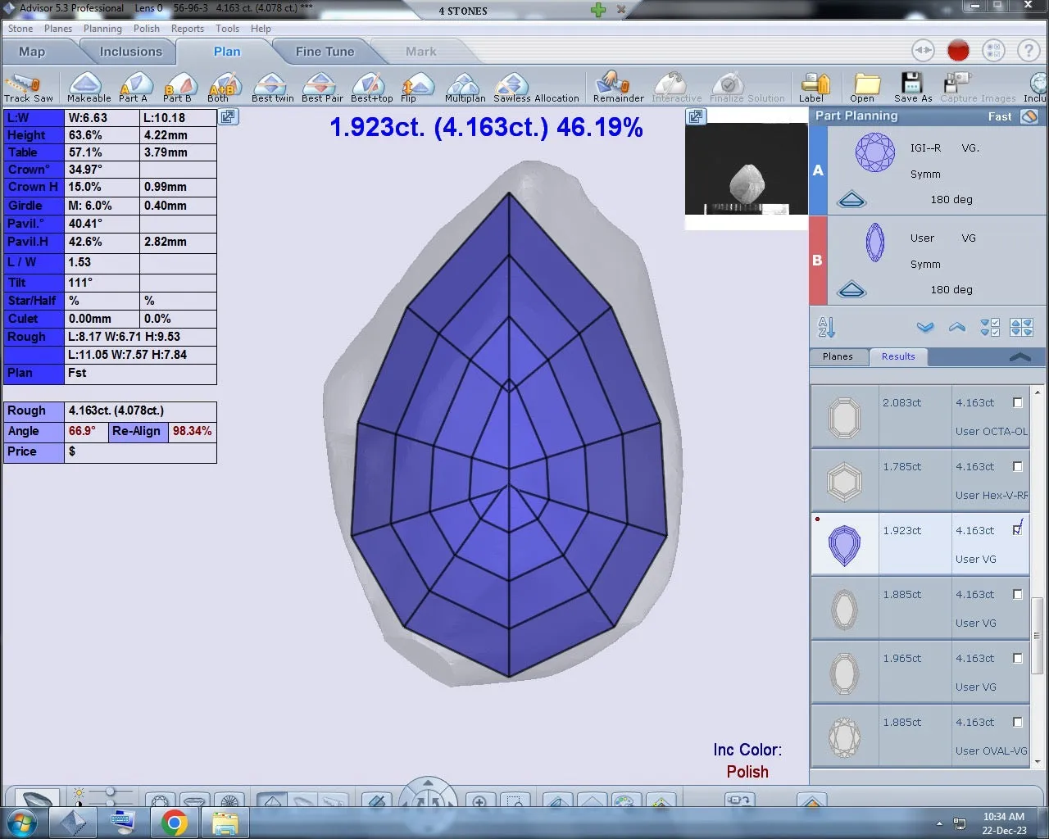Screen dimensions: 1049x839
Task: Click the eraser icon next to Fast
Action: (1030, 116)
